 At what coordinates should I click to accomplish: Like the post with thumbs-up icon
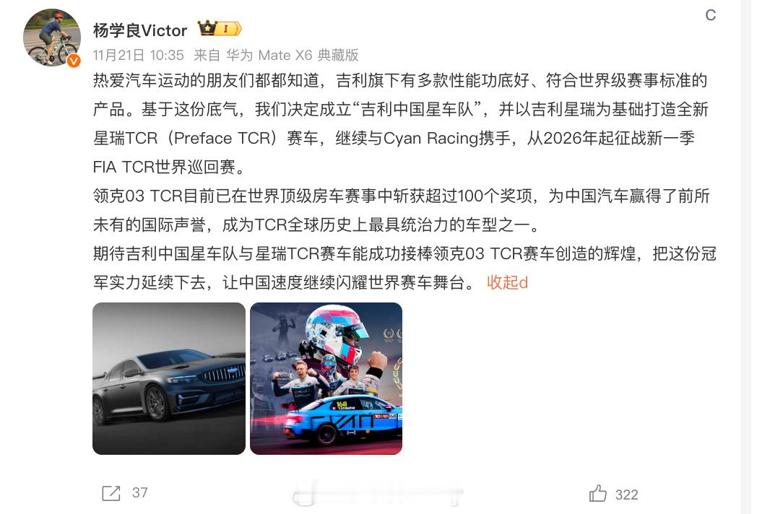[x=597, y=494]
